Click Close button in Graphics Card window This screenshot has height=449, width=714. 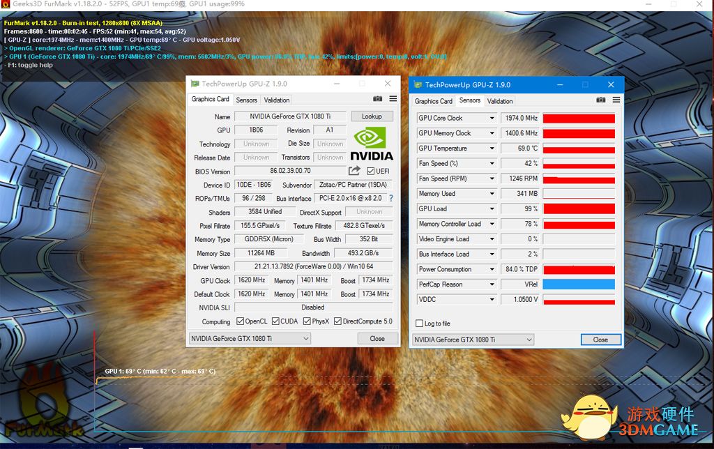[x=377, y=338]
